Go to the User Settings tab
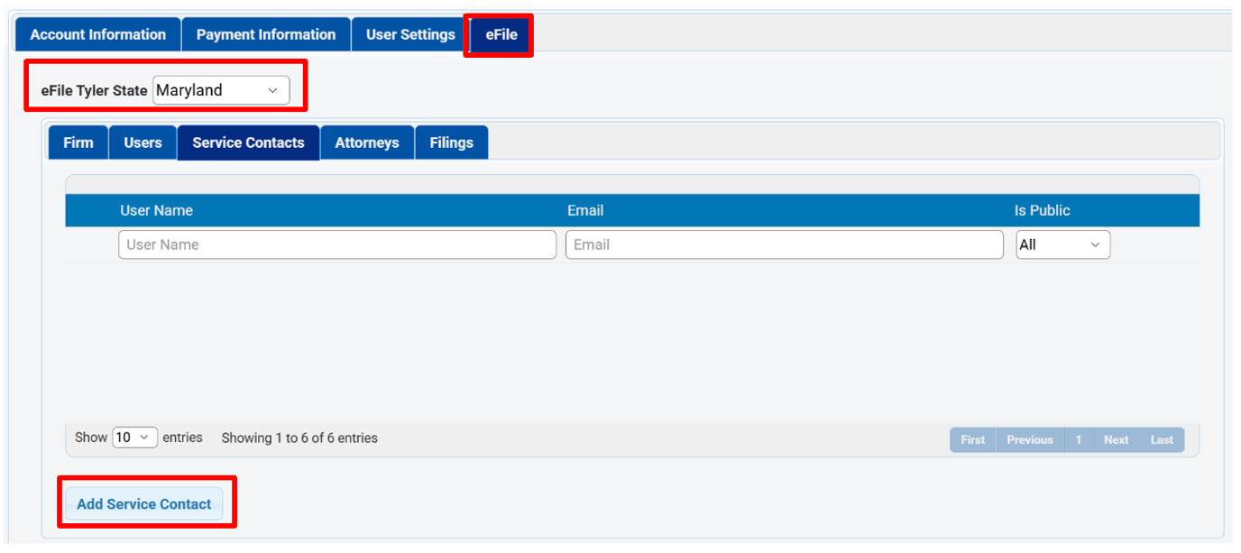The image size is (1241, 553). (410, 34)
